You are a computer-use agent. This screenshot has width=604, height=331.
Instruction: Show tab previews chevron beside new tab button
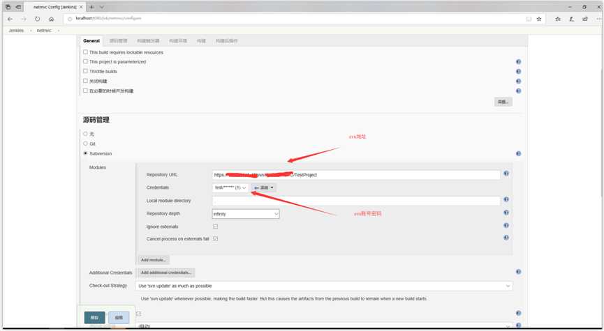[x=102, y=7]
